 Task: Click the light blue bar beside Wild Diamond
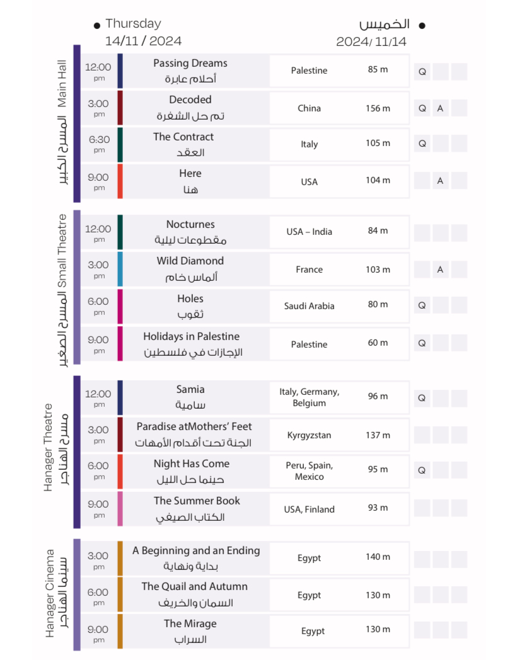tap(120, 270)
